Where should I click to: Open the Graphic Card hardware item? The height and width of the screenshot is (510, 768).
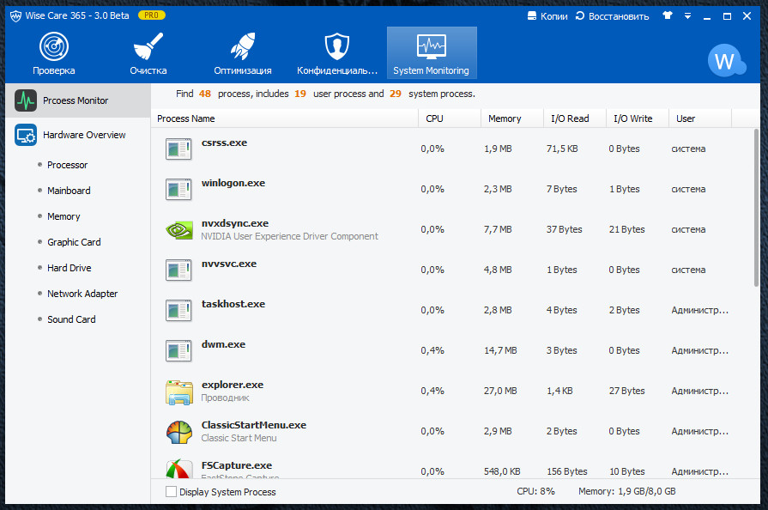tap(74, 242)
